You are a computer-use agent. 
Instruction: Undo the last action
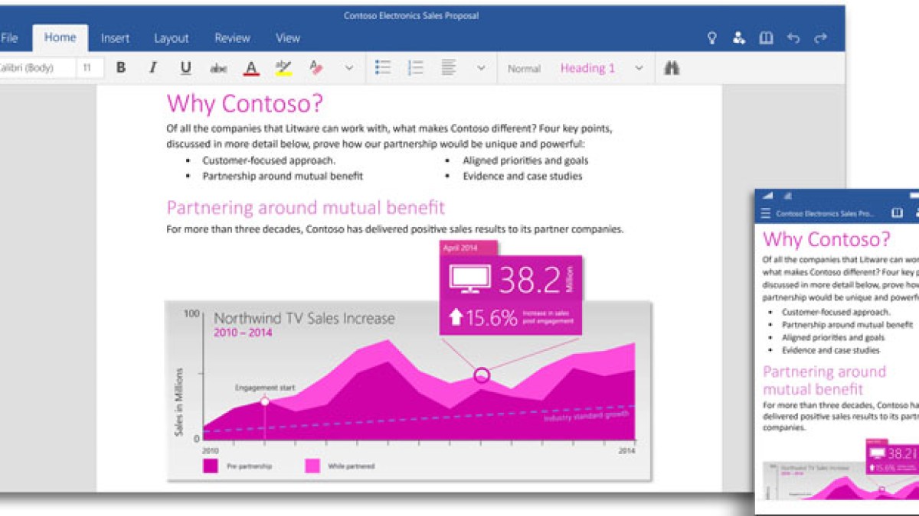tap(793, 38)
